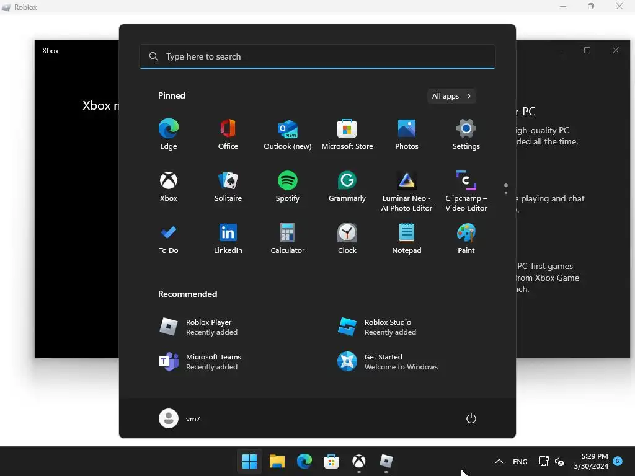Click the ENG language indicator
635x476 pixels.
pyautogui.click(x=520, y=462)
